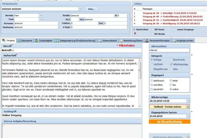Select the schriftlich radio button
The width and height of the screenshot is (207, 138).
click(152, 85)
